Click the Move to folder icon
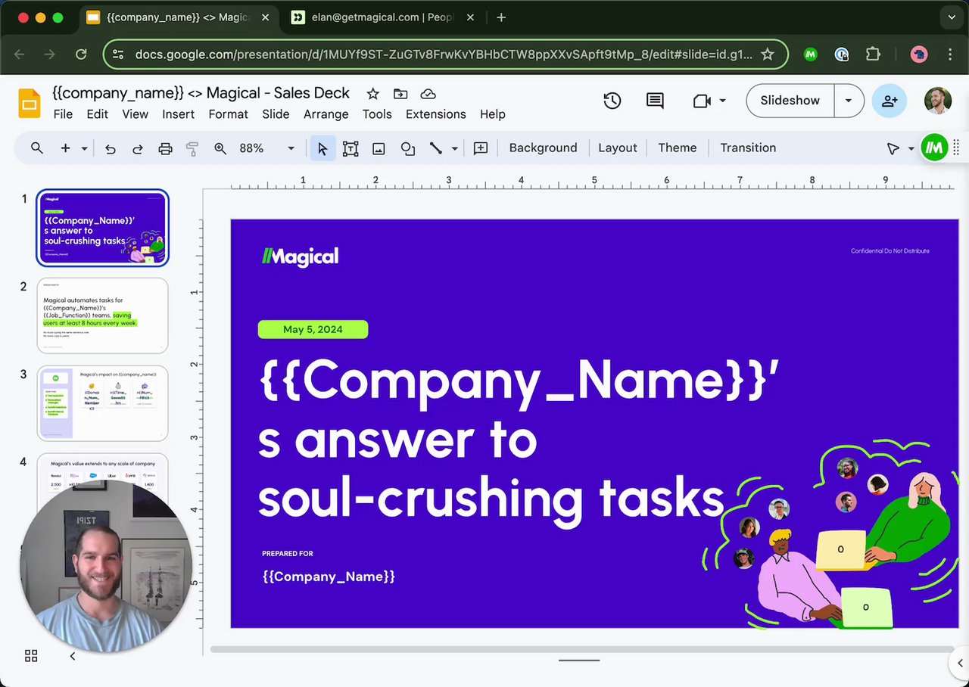 click(400, 94)
